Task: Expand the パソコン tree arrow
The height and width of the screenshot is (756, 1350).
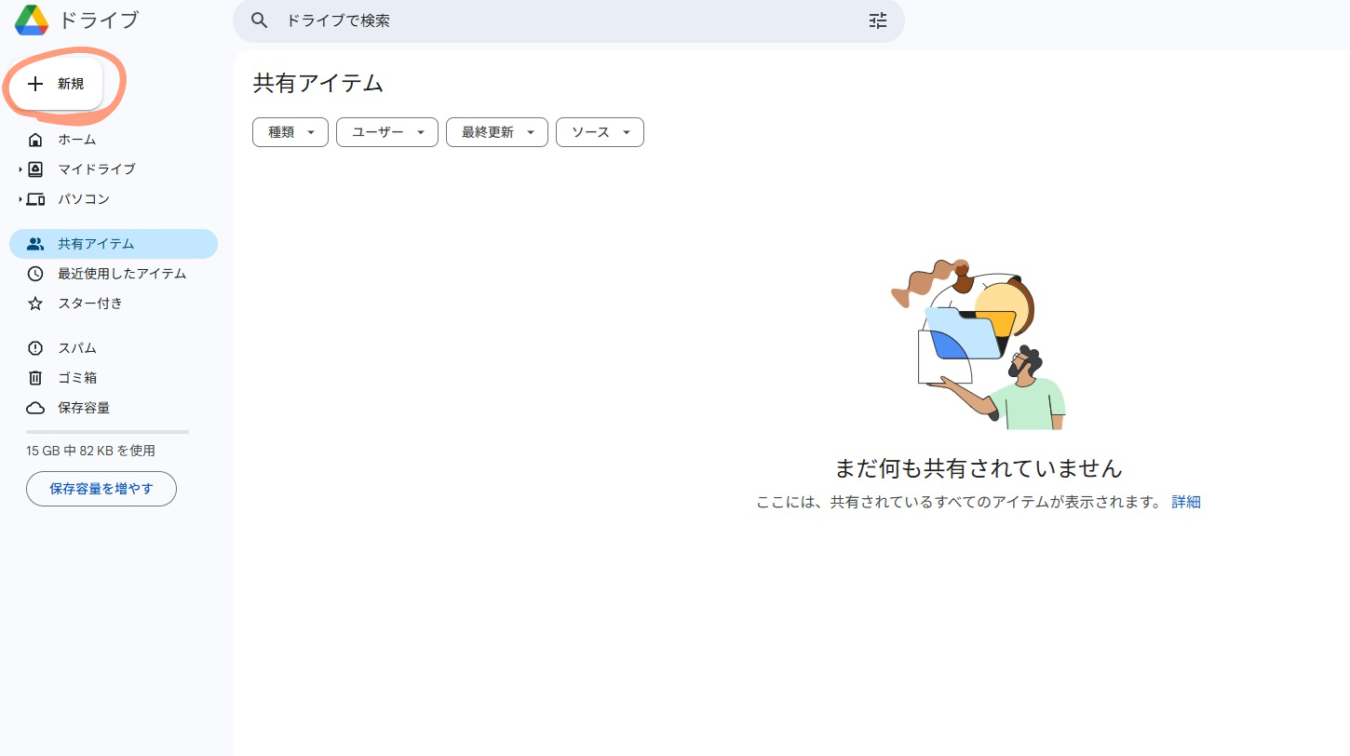Action: 20,199
